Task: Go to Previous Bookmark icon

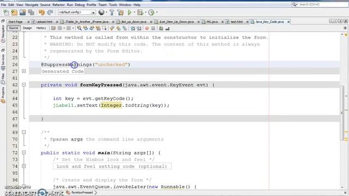Action: coord(112,28)
